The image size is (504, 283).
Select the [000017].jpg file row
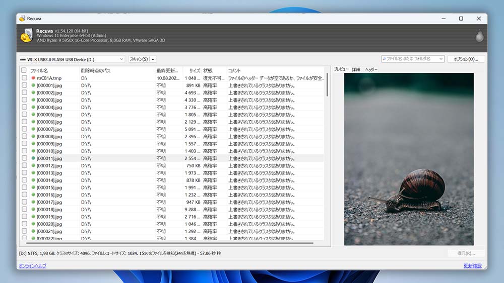pos(172,202)
